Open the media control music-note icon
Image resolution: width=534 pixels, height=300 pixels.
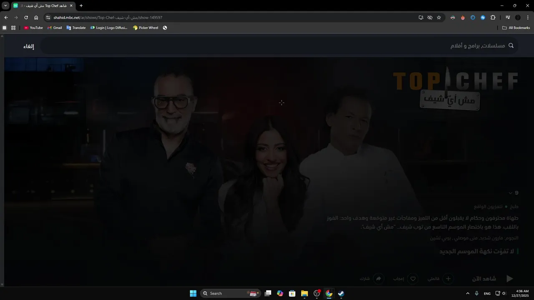point(508,17)
